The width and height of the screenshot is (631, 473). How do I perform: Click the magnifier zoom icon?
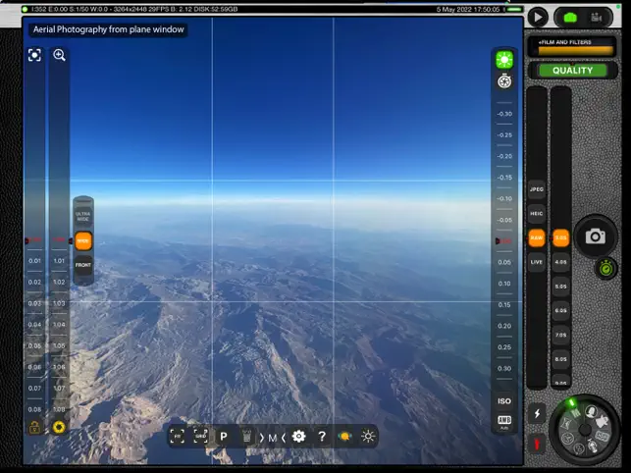pyautogui.click(x=59, y=56)
